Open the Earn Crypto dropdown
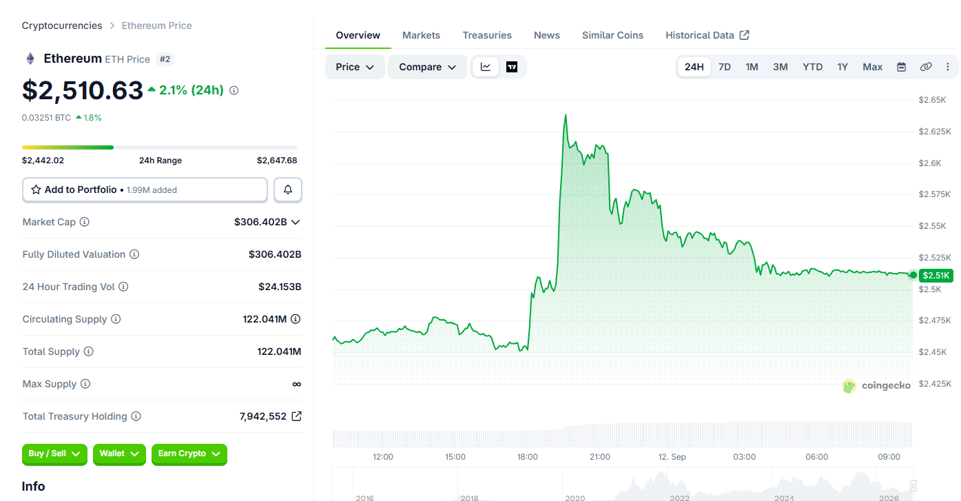This screenshot has height=501, width=961. click(x=189, y=453)
